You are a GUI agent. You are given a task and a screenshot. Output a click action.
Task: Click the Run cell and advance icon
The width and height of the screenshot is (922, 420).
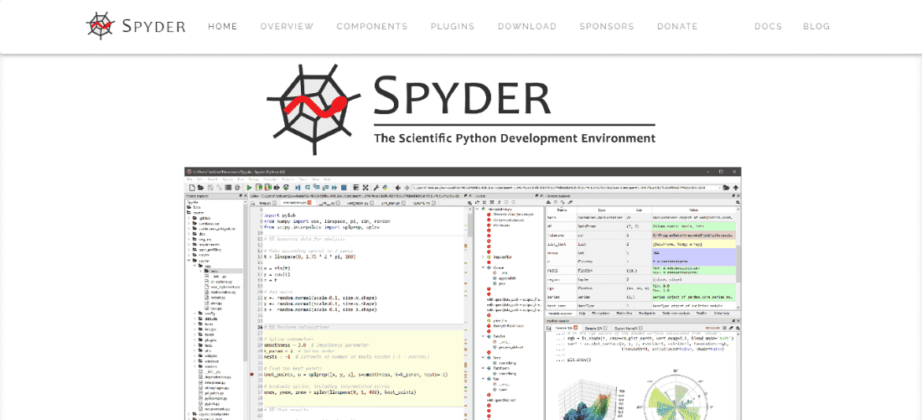[x=267, y=188]
